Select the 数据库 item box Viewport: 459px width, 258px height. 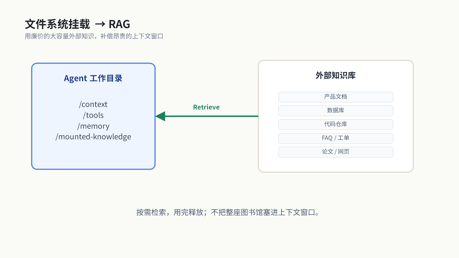pos(336,111)
